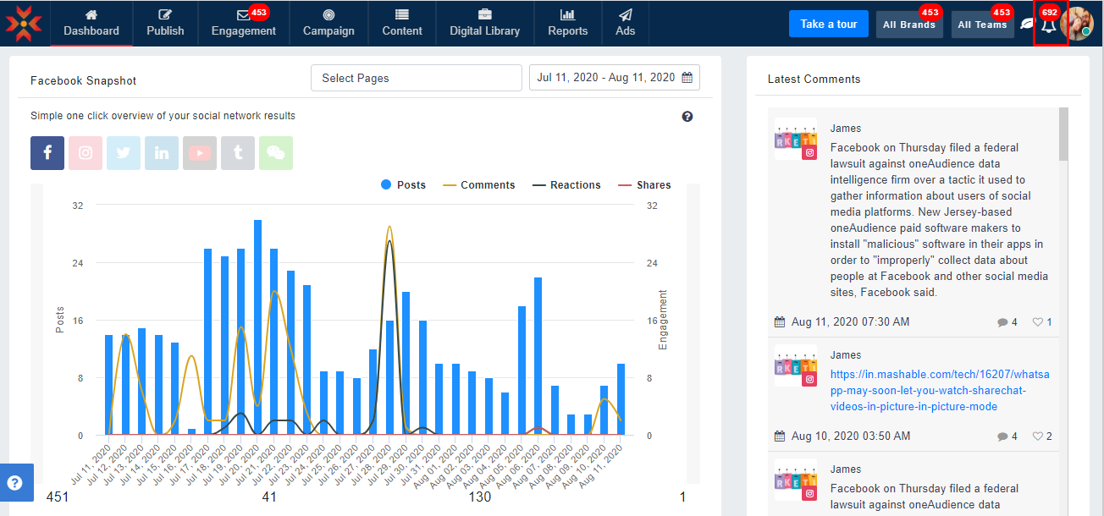The width and height of the screenshot is (1104, 516).
Task: Toggle the Comments series in legend
Action: coord(478,185)
